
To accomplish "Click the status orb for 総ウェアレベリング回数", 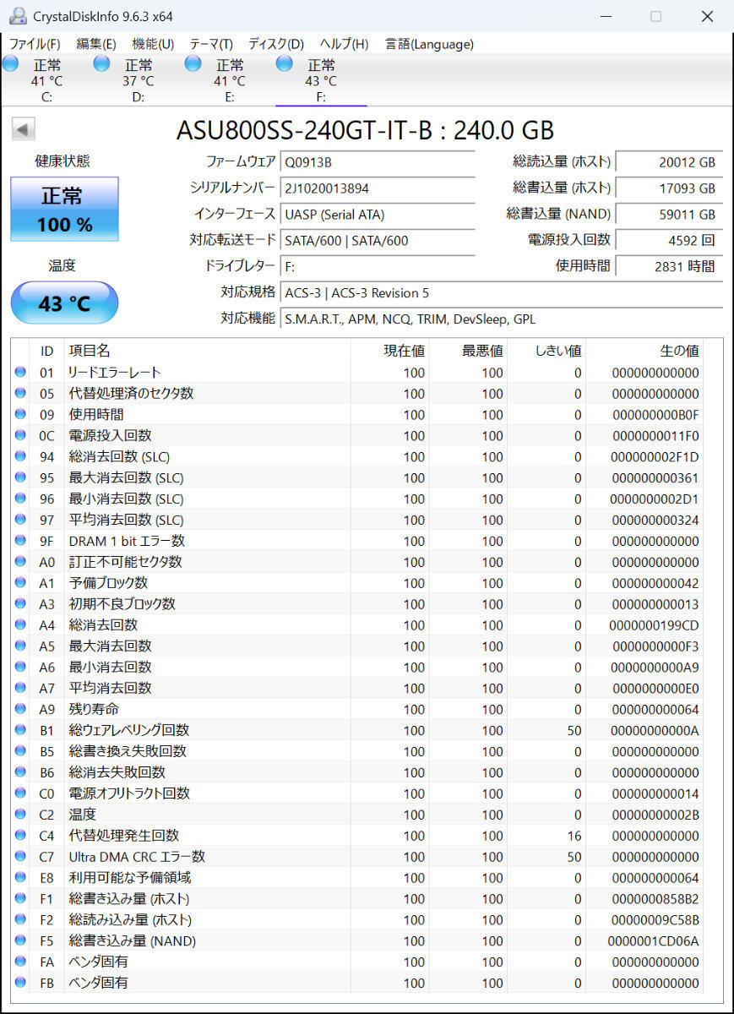I will pos(20,730).
